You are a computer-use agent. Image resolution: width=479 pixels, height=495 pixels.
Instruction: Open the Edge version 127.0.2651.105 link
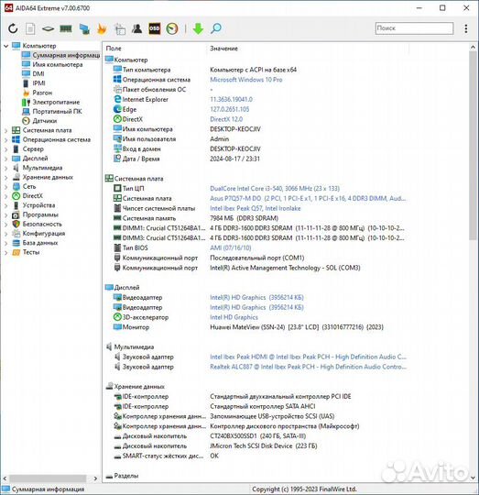click(x=230, y=109)
